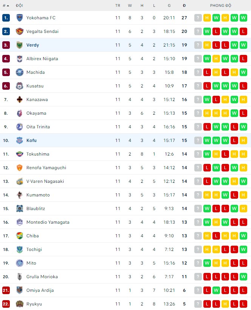The width and height of the screenshot is (251, 310).
Task: Click the Tokushima team logo
Action: 20,154
